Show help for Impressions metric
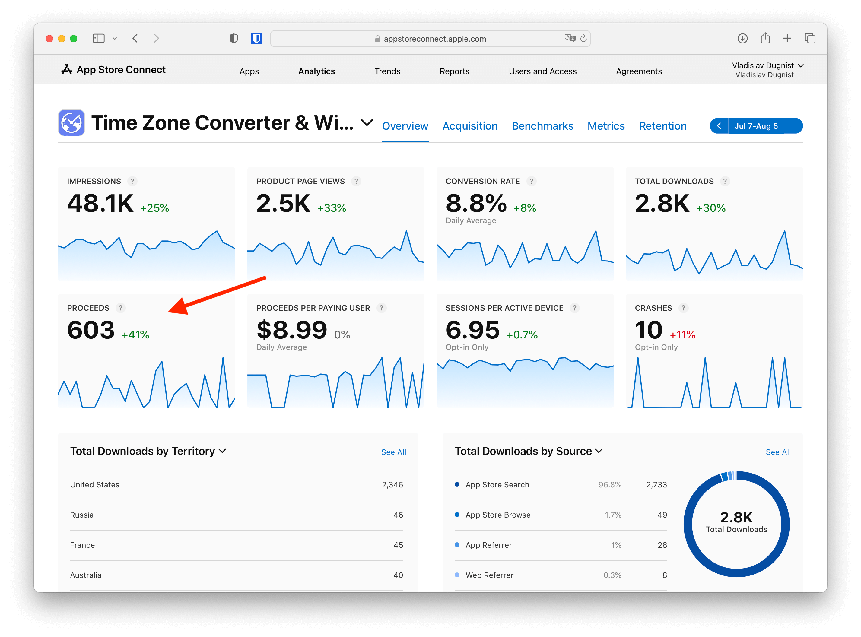 (x=132, y=181)
